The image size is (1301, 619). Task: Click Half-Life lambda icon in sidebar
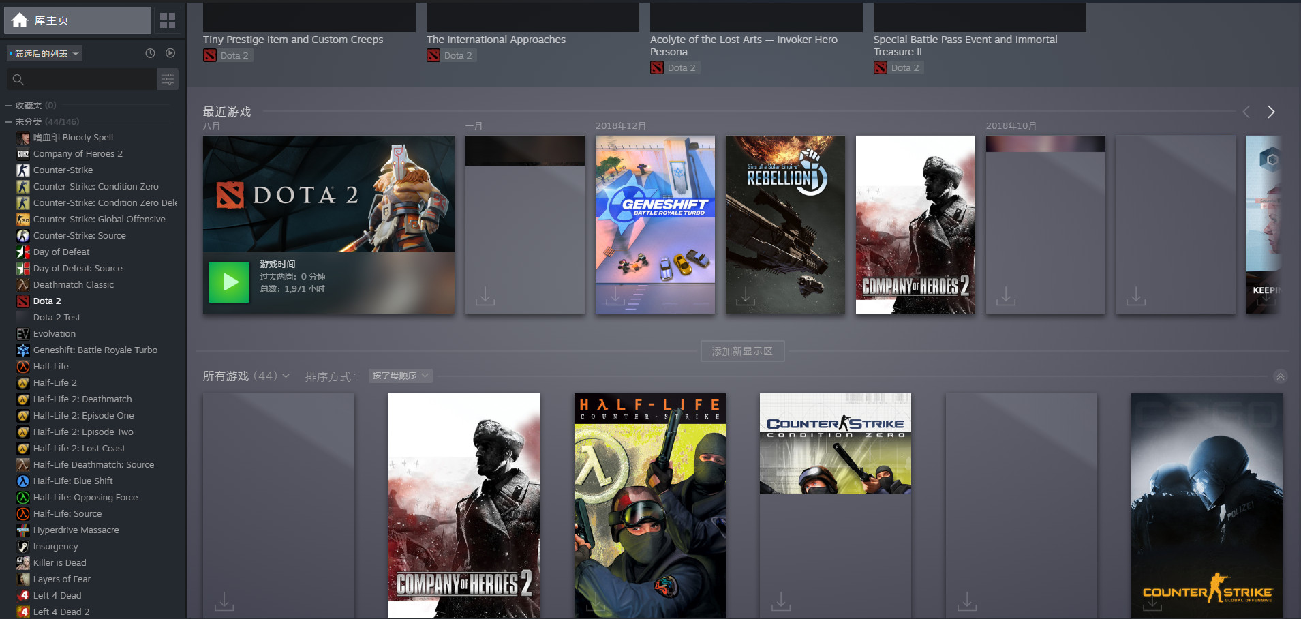pos(23,367)
